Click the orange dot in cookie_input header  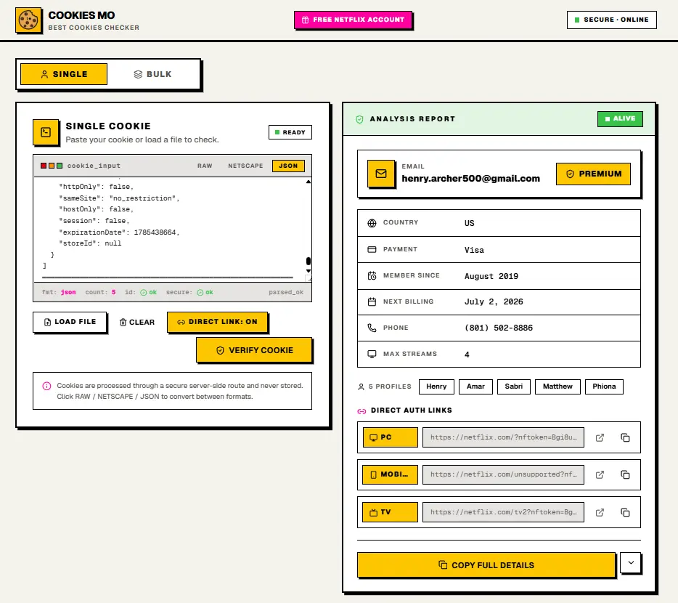pos(52,166)
